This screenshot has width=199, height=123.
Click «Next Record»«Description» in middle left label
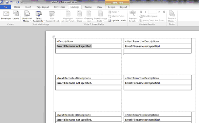[x=74, y=78]
